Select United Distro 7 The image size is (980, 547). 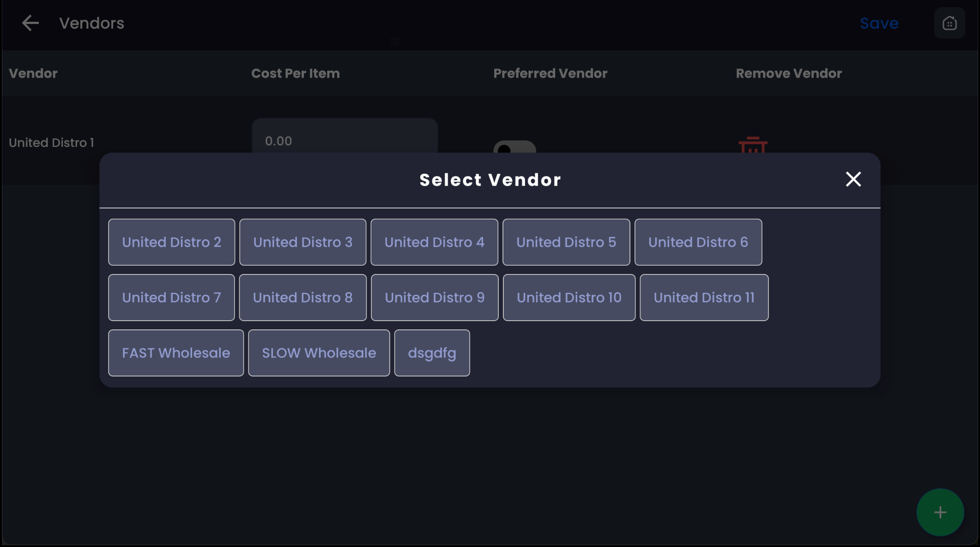tap(171, 298)
